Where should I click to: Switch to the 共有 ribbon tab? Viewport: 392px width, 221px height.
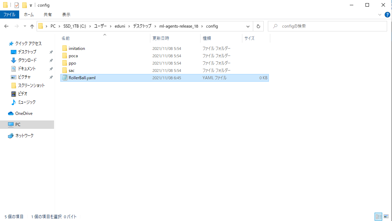(47, 15)
